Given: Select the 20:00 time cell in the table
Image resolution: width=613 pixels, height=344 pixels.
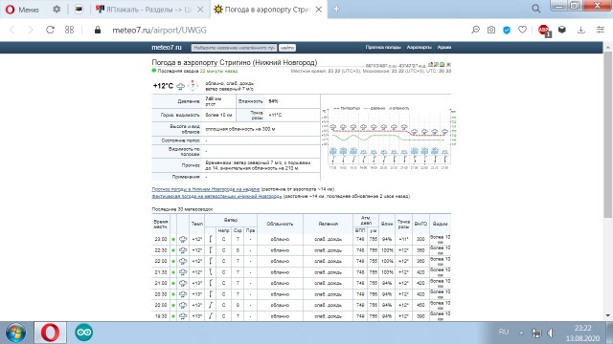Looking at the screenshot, I should [x=161, y=306].
